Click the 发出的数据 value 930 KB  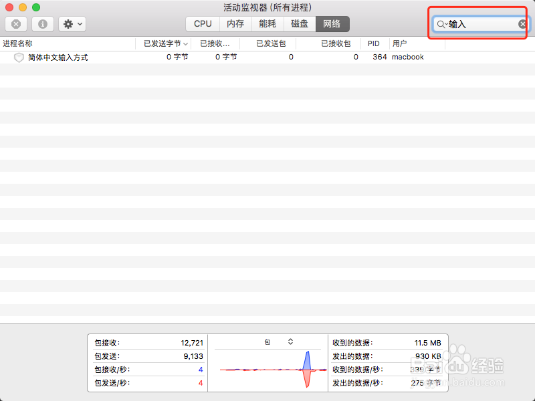[x=428, y=356]
